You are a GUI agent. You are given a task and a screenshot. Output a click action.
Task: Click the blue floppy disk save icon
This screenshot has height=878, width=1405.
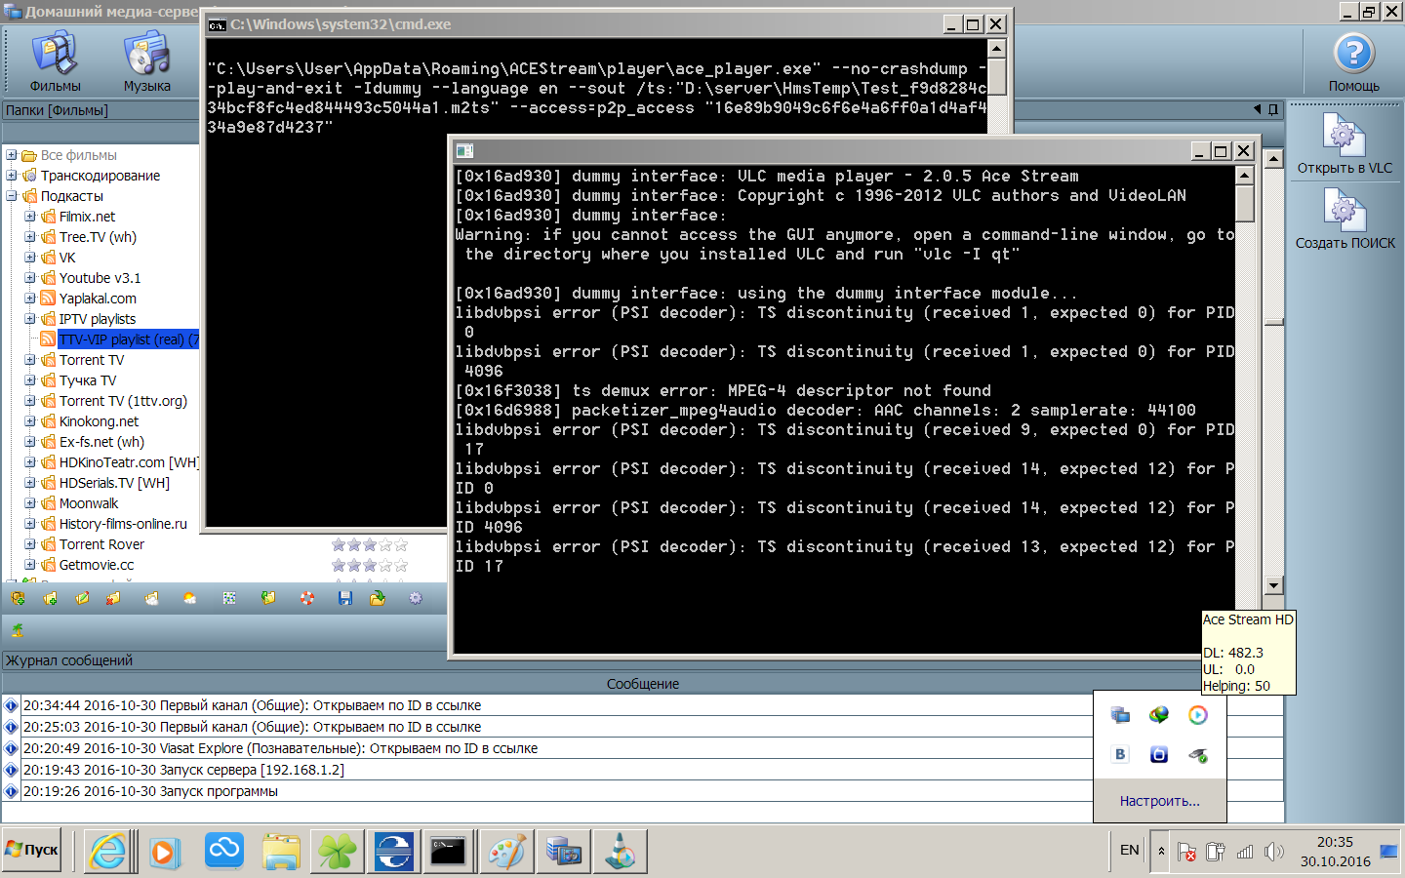pos(345,598)
